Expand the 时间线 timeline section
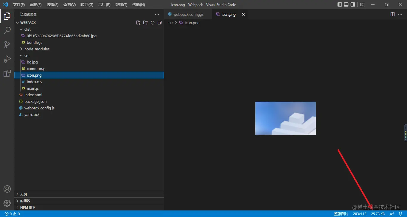The height and width of the screenshot is (217, 407). [89, 201]
